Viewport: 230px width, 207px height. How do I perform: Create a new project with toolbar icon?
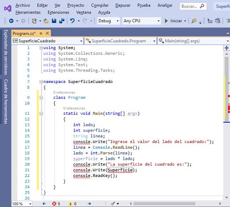pyautogui.click(x=34, y=21)
